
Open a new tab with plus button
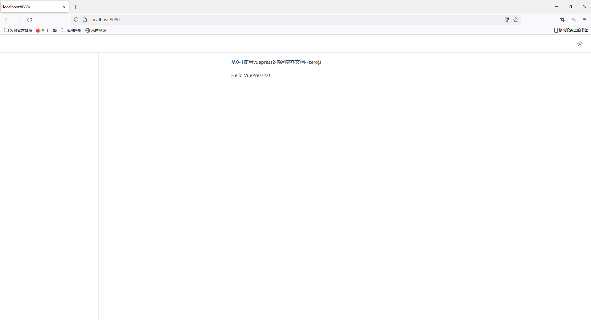75,7
